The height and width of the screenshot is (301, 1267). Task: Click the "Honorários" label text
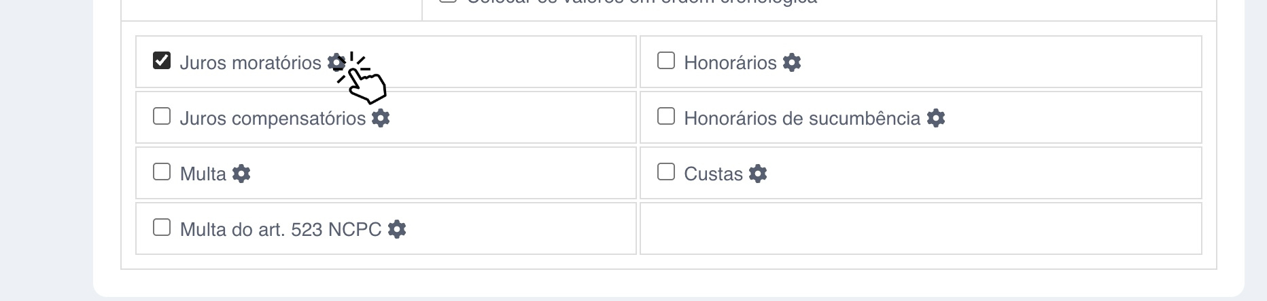(730, 63)
